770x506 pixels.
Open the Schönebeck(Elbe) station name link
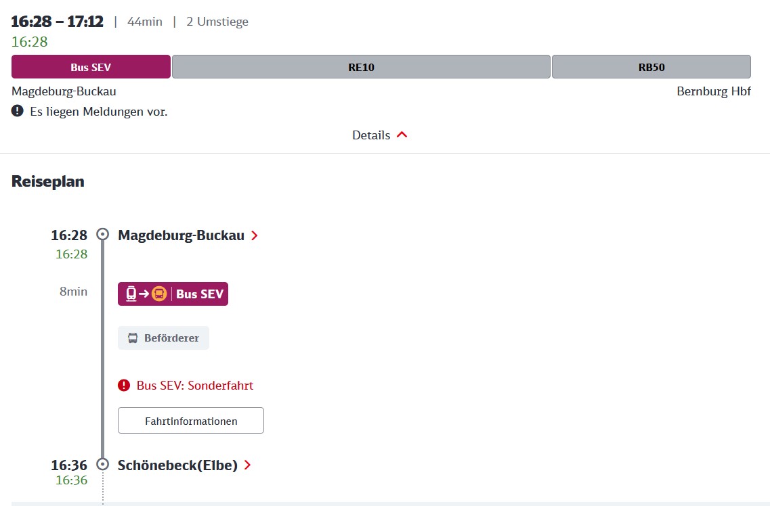point(177,465)
